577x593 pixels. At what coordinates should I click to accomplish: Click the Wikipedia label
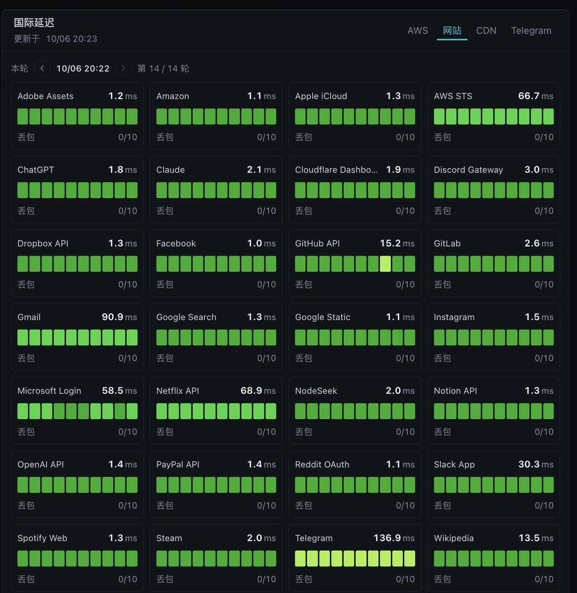[x=453, y=538]
